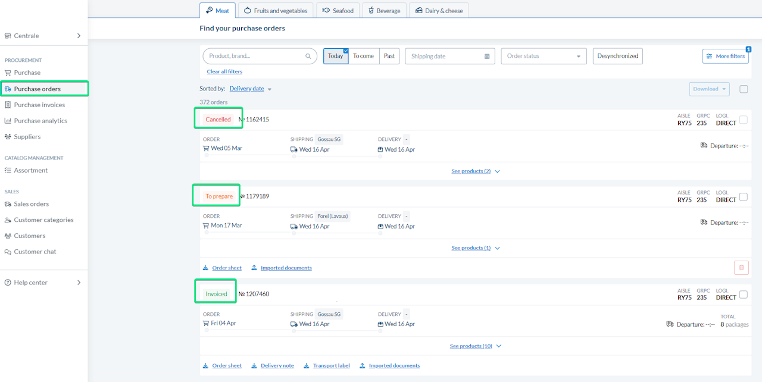Click Departure truck icon of order 1179189

coord(704,222)
